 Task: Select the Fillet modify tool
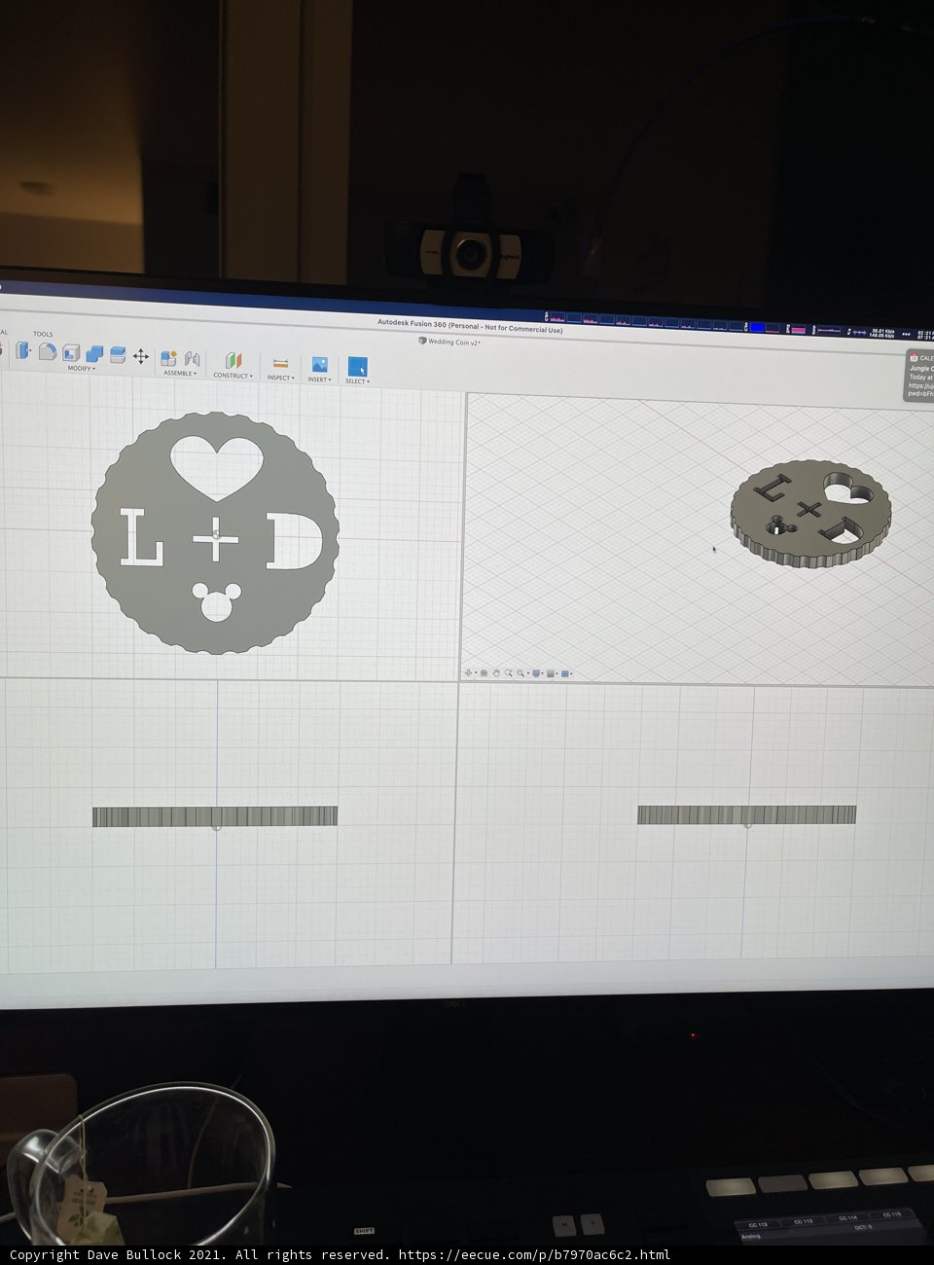pyautogui.click(x=48, y=351)
